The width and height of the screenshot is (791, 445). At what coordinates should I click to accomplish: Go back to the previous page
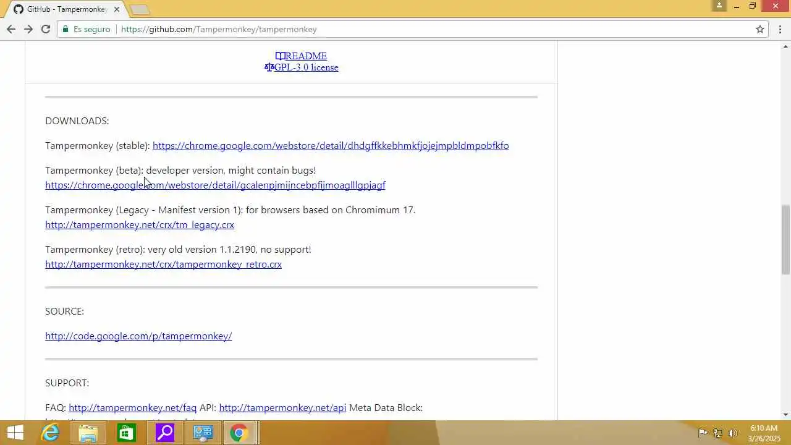[11, 29]
